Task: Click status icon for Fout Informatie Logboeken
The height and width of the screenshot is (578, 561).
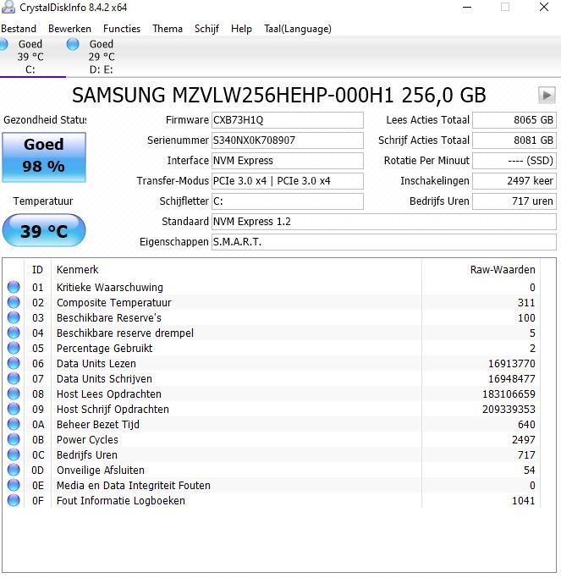Action: (x=14, y=500)
